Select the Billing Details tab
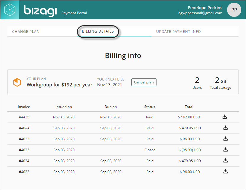 point(98,31)
